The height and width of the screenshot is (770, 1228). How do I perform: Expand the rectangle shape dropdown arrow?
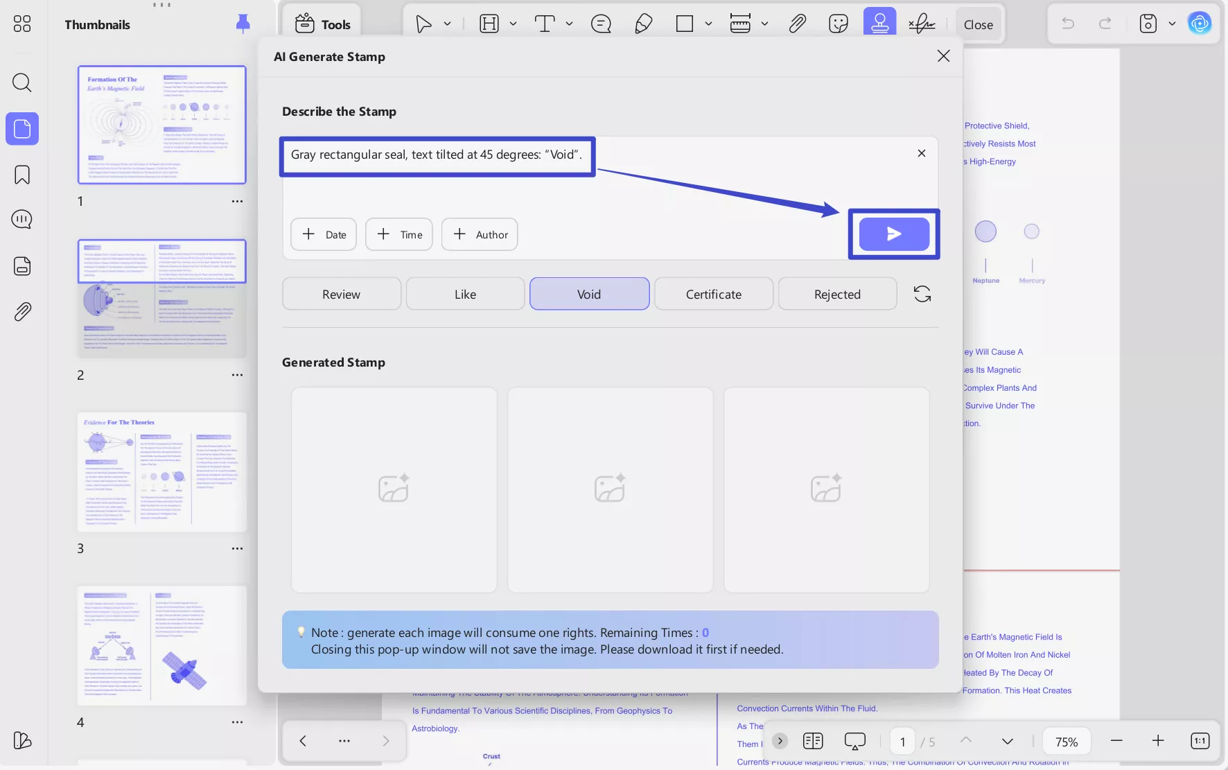708,24
